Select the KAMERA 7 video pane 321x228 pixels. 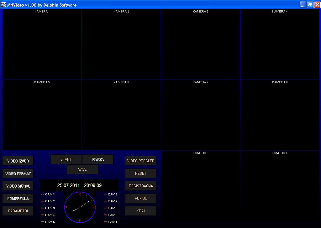pyautogui.click(x=200, y=115)
